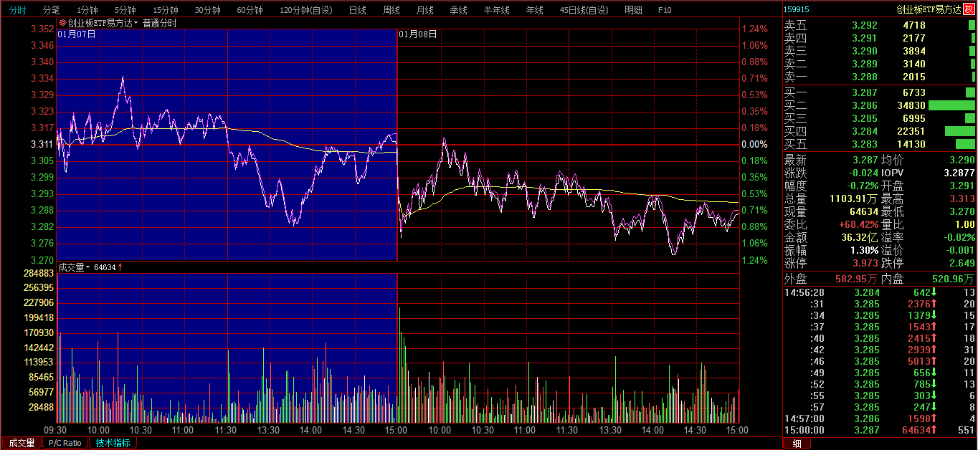Screen dimensions: 978x450
Task: Switch to 半年线 half-year chart
Action: pyautogui.click(x=496, y=10)
